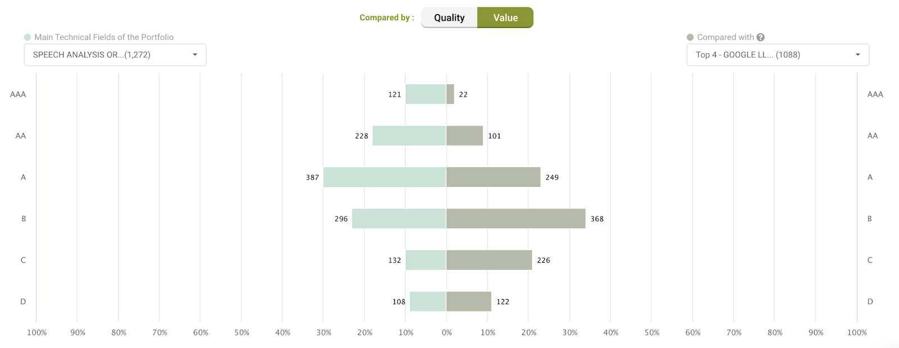Expand the Top 4 - GOOGLE LLC dropdown
899x348 pixels.
pyautogui.click(x=770, y=55)
